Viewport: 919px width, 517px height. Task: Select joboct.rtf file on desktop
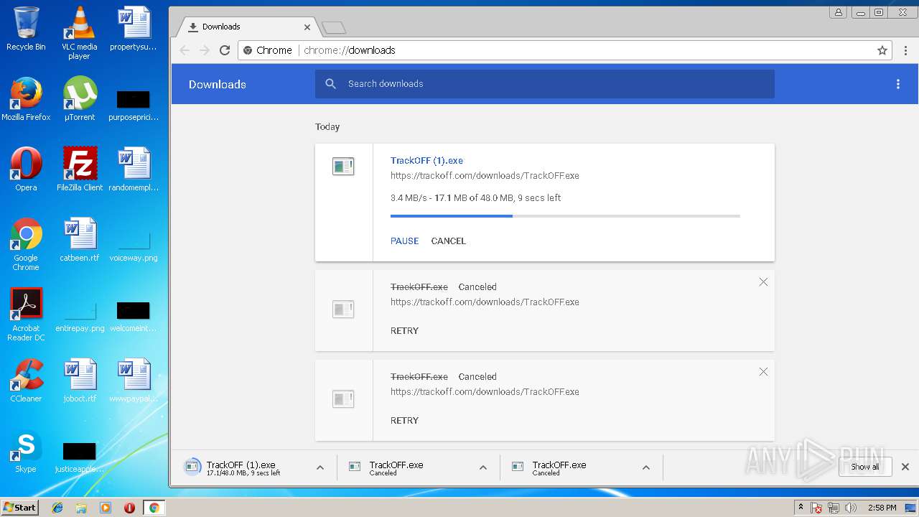[x=79, y=381]
